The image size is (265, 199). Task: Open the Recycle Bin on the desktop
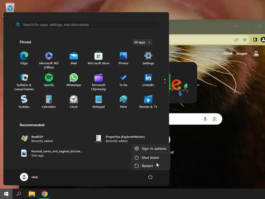[x=10, y=8]
